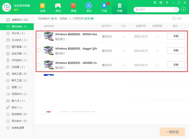Select 评分低 (4) category

coord(17,33)
